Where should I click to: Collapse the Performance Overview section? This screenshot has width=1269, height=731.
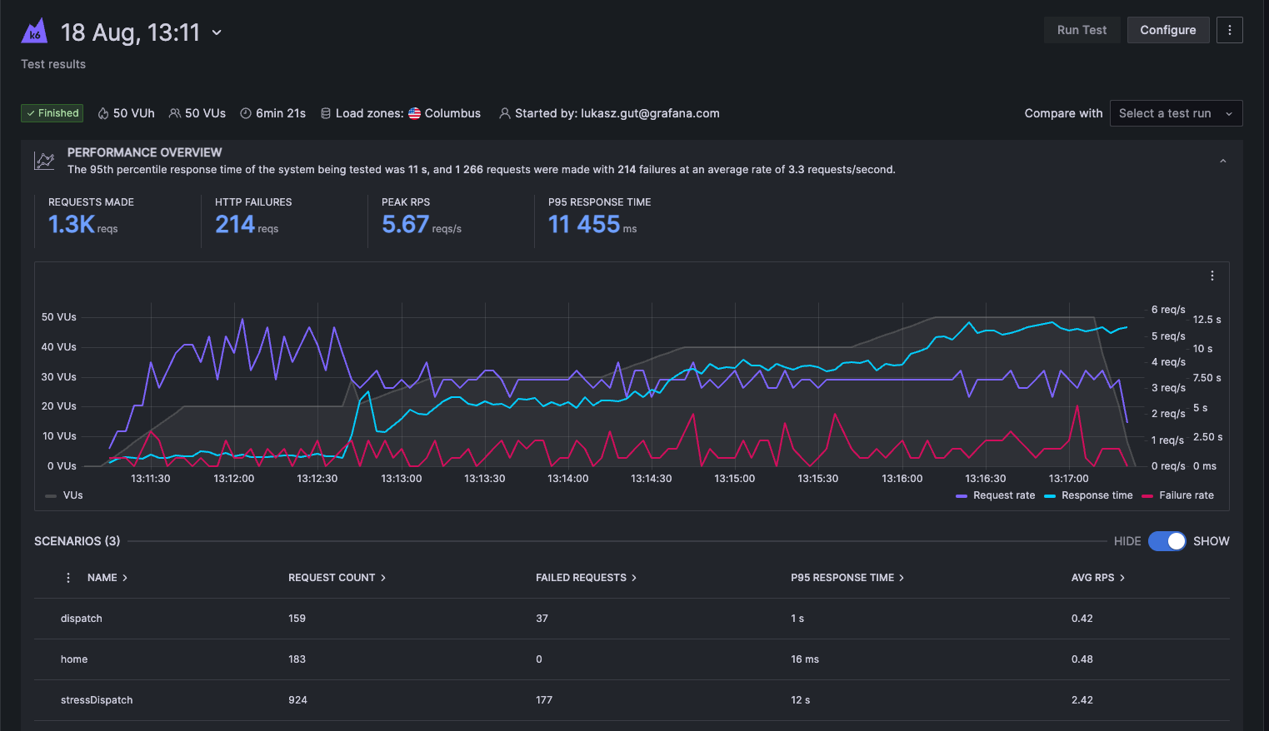point(1222,161)
